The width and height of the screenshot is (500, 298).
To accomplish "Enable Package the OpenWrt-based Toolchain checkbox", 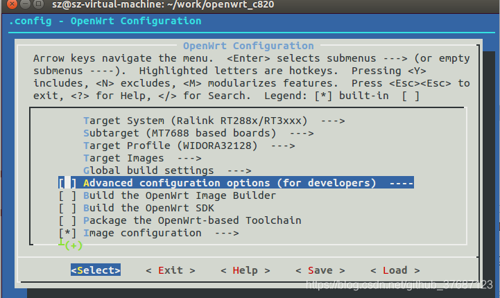I will click(x=67, y=220).
